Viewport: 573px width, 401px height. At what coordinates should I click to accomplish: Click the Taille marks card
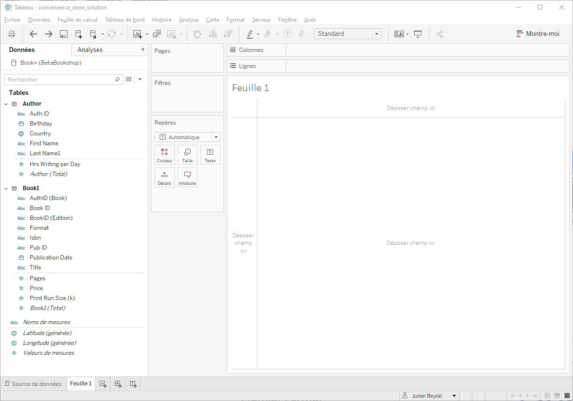tap(188, 155)
